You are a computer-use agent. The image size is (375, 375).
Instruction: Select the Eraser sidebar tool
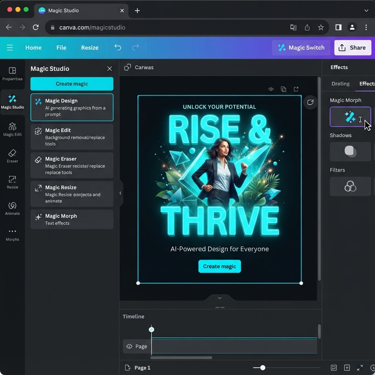[12, 156]
